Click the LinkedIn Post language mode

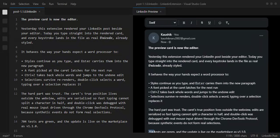269,136
